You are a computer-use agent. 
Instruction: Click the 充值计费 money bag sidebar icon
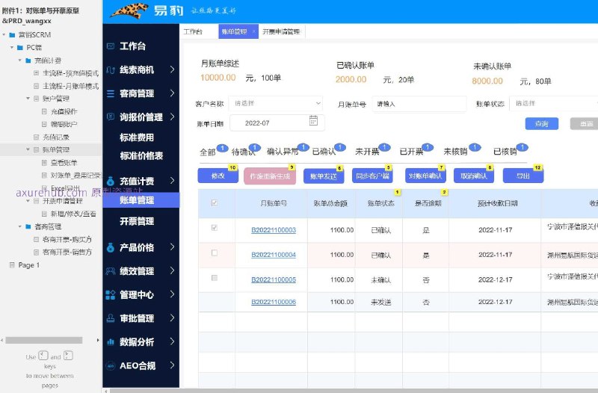click(111, 181)
